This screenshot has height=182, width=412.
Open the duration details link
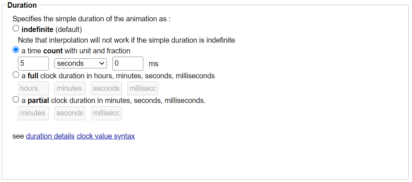click(x=50, y=136)
